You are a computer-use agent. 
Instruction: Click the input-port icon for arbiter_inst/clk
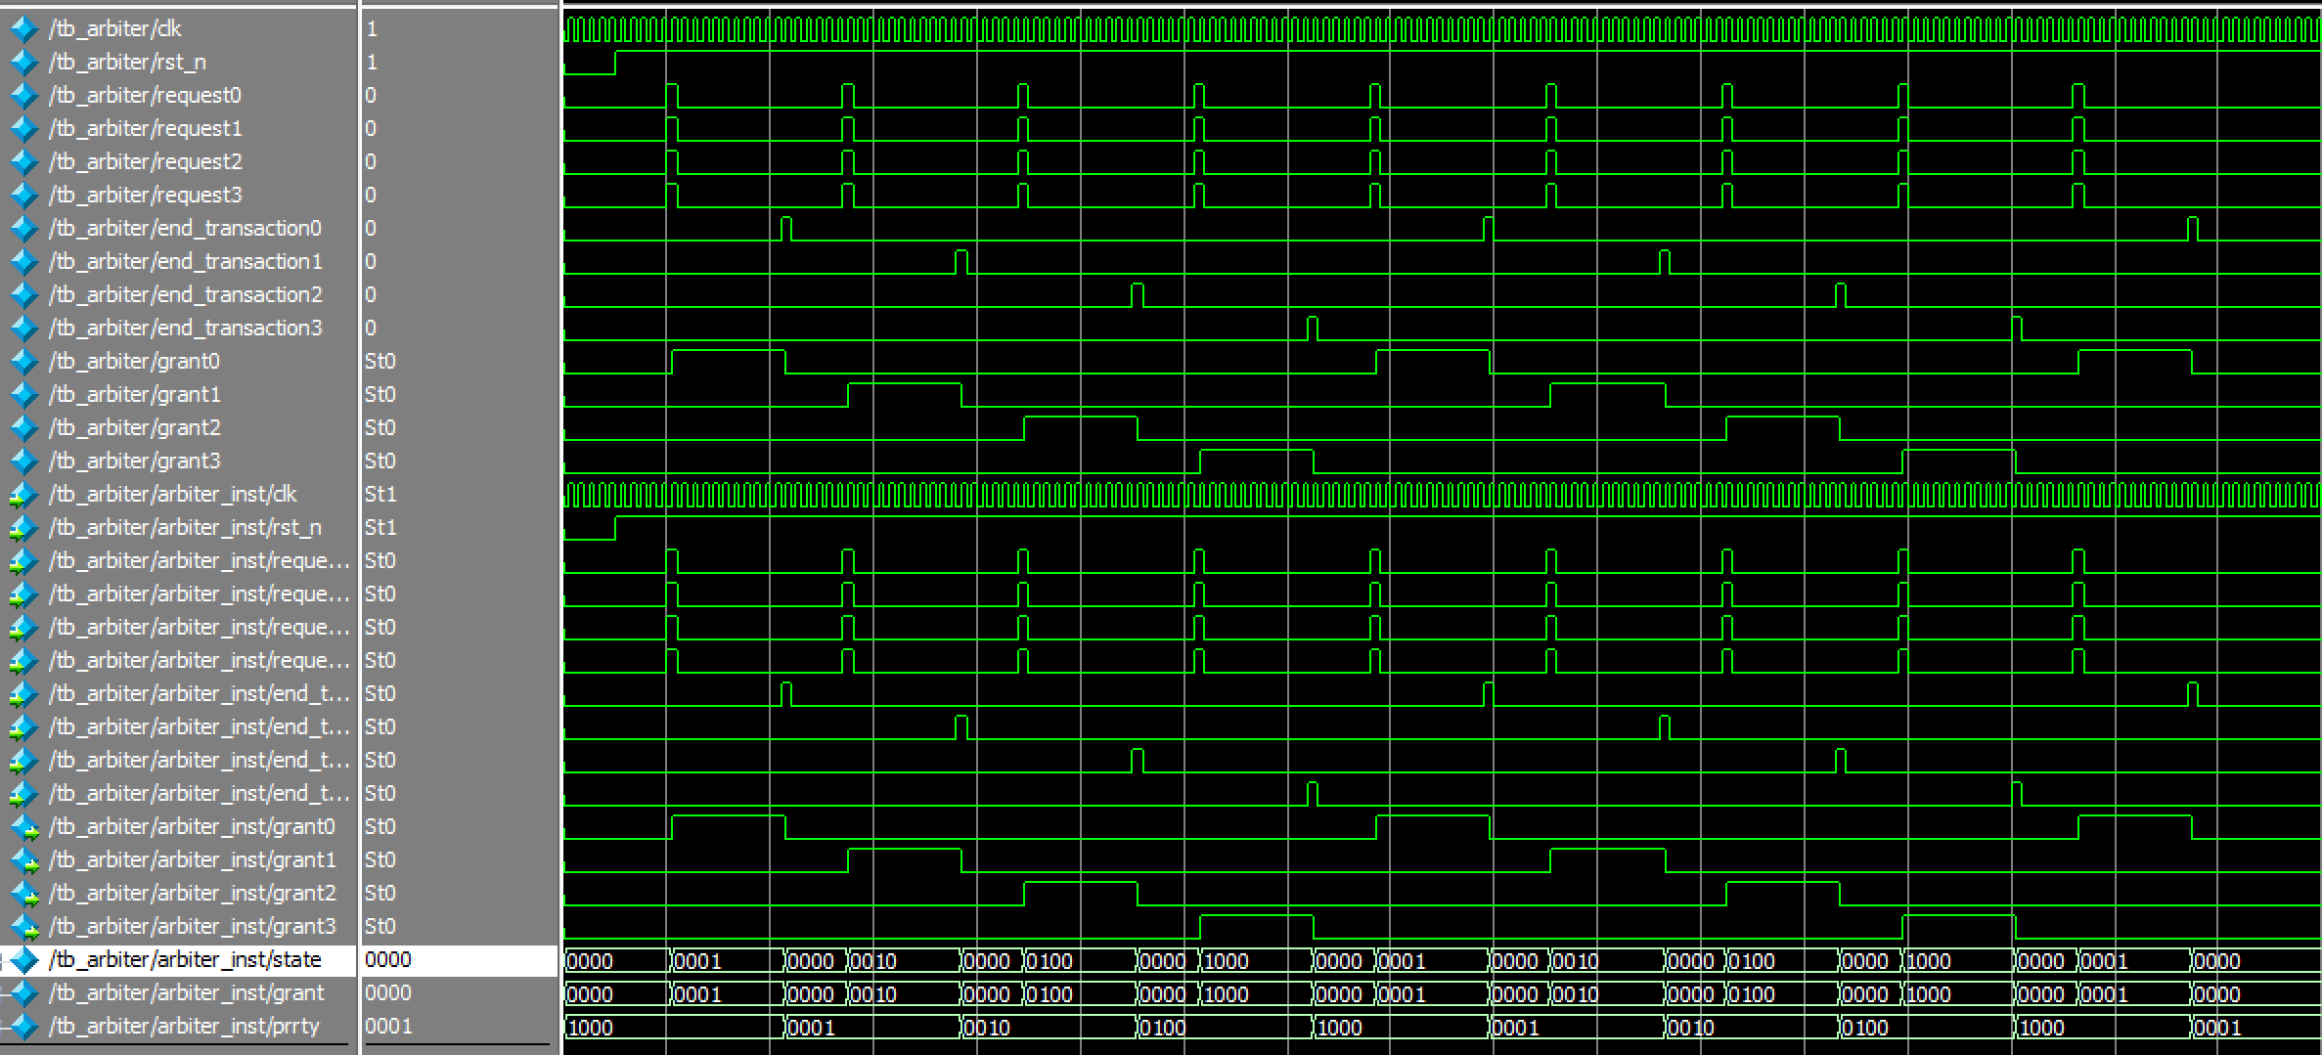click(23, 495)
